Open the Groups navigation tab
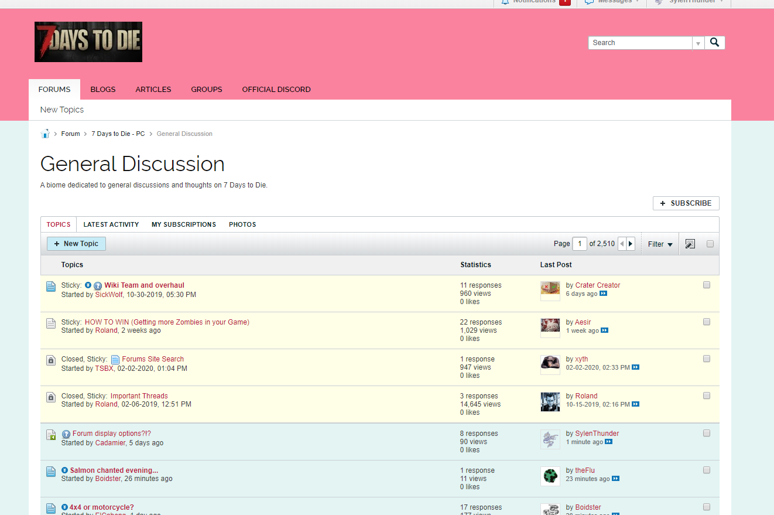The width and height of the screenshot is (774, 515). click(207, 90)
